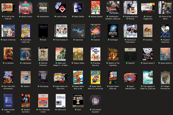Select Realms of the Haunting cover
The height and width of the screenshot is (115, 173).
pos(113,54)
